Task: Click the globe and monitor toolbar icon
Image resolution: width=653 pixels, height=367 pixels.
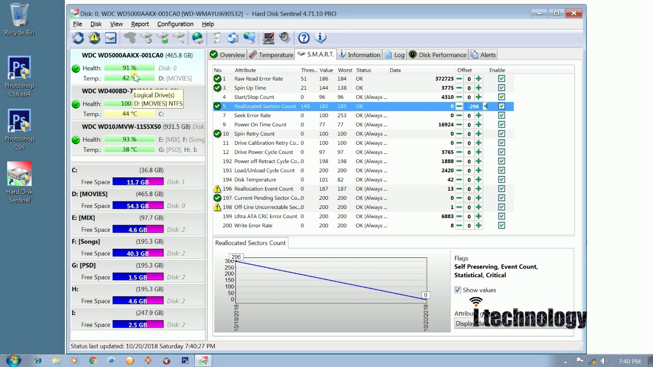Action: point(249,38)
